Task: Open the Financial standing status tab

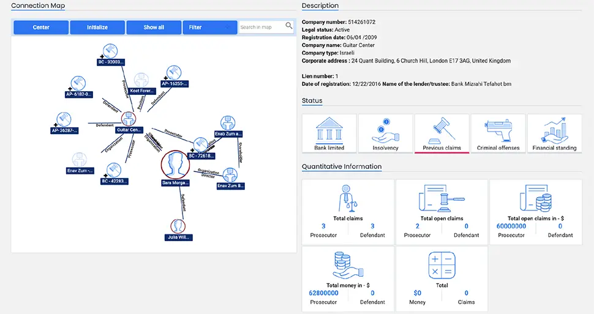Action: point(555,133)
